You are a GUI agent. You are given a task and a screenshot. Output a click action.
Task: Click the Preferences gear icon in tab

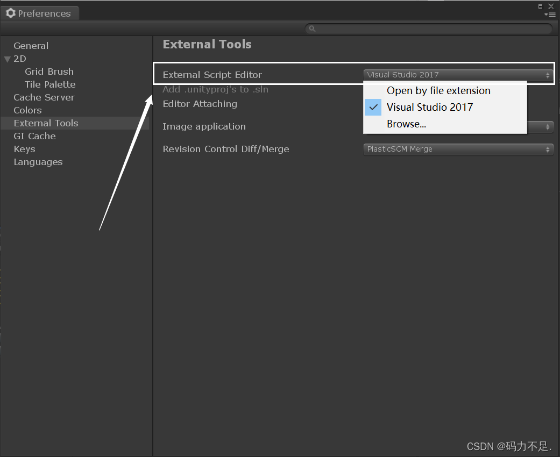(11, 13)
